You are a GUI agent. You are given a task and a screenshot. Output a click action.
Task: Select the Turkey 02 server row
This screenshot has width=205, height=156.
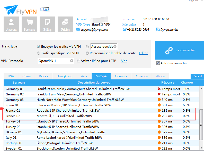tap(101, 127)
